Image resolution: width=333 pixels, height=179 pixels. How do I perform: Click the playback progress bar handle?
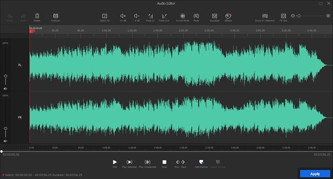click(x=1, y=151)
